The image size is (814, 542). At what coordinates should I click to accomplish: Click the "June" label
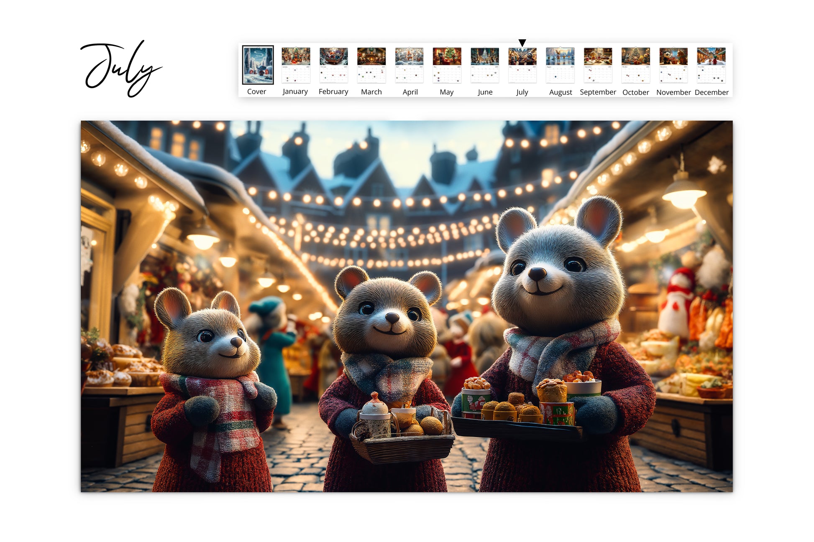click(485, 92)
